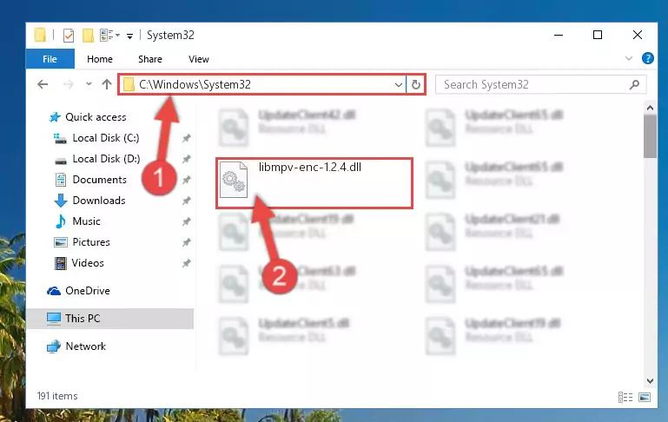Select the libmpv-enc-1.2.4.dll file name
The height and width of the screenshot is (422, 668).
[310, 167]
